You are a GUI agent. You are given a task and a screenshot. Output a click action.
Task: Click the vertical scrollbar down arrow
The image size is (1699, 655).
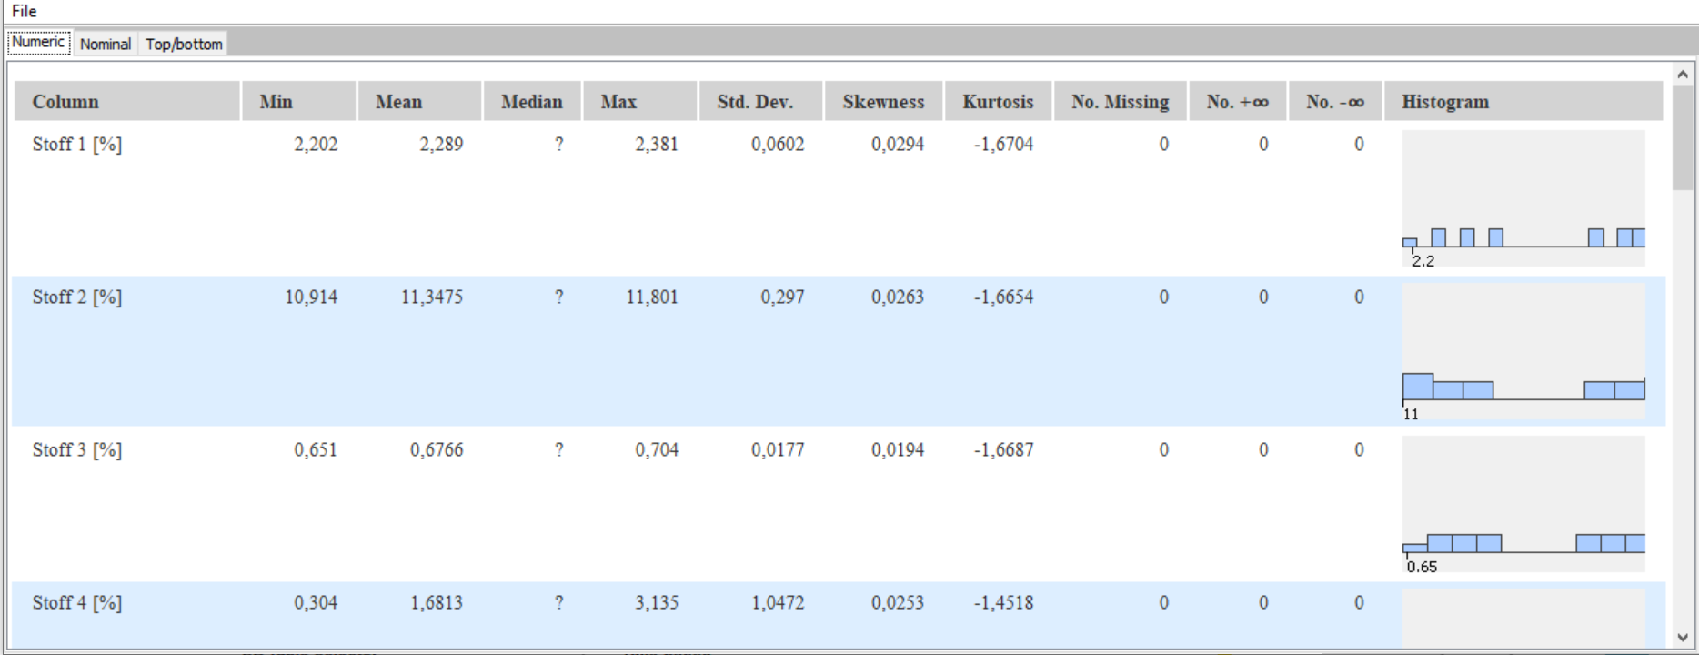coord(1682,638)
